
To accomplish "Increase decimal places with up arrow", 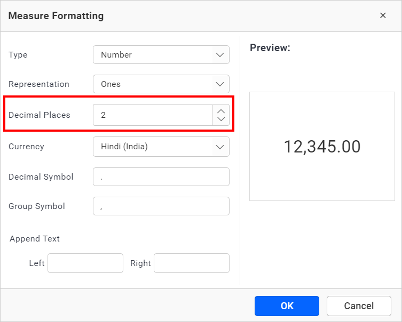I will [221, 111].
